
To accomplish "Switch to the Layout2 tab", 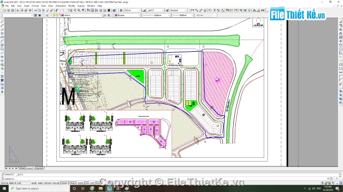I will [39, 168].
